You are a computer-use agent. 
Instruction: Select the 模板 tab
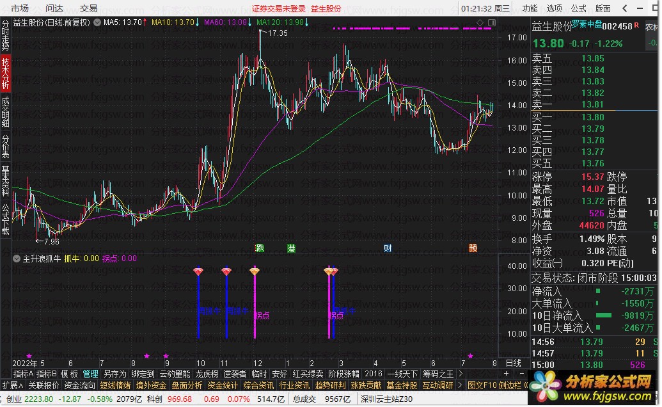(69, 374)
